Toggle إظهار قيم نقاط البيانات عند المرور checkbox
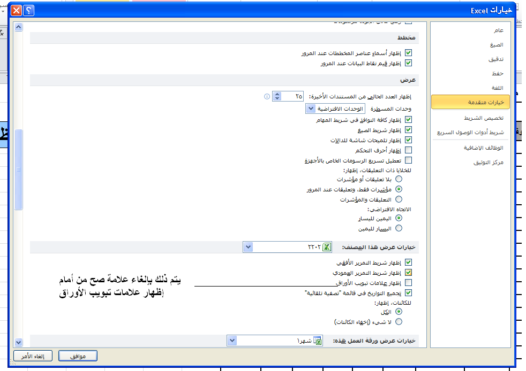 [408, 63]
